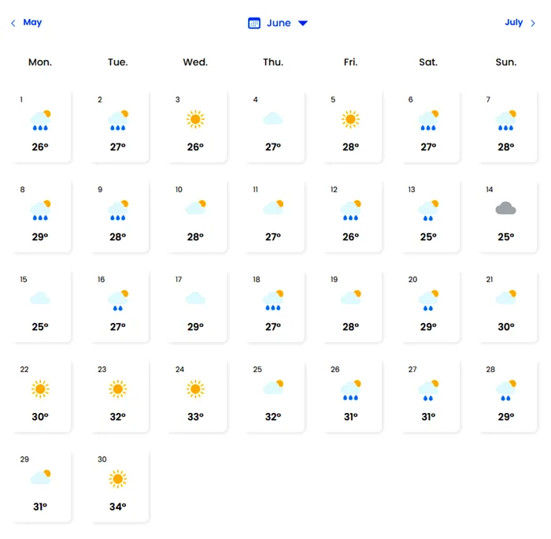Viewport: 551px width, 539px height.
Task: Click the sun icon on June 30
Action: 118,478
